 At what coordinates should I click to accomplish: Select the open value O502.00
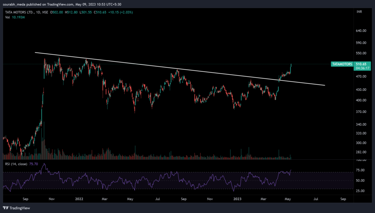(x=56, y=12)
